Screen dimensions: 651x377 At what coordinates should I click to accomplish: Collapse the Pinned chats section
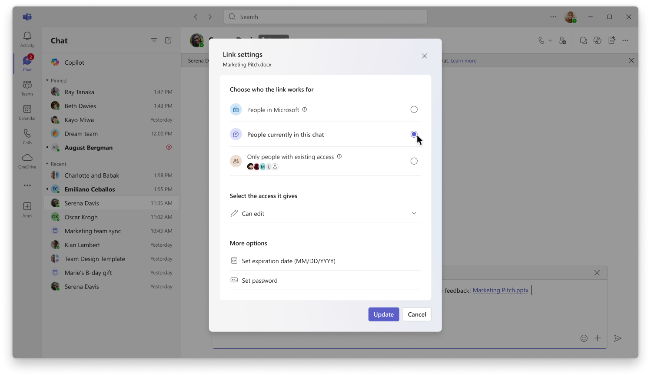tap(46, 80)
